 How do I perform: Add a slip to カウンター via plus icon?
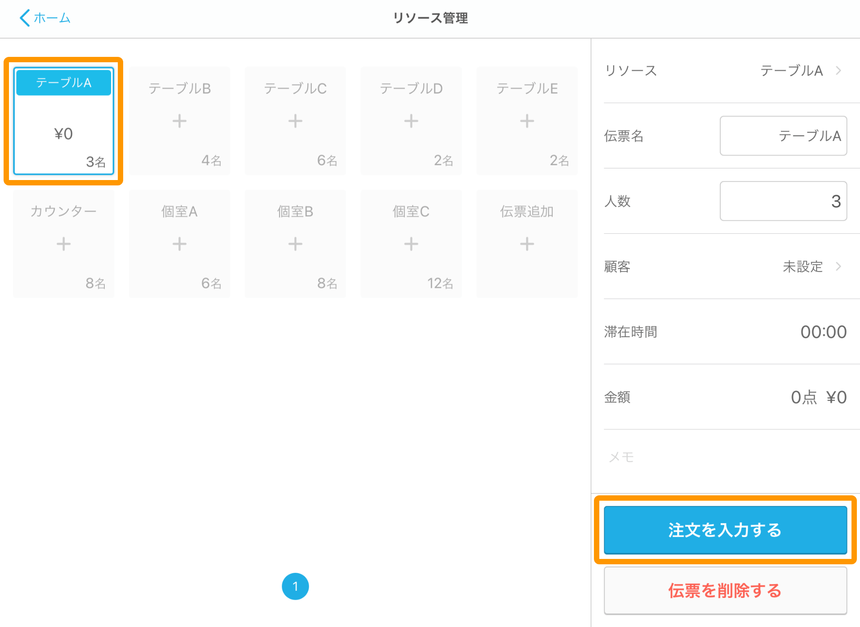[x=63, y=244]
